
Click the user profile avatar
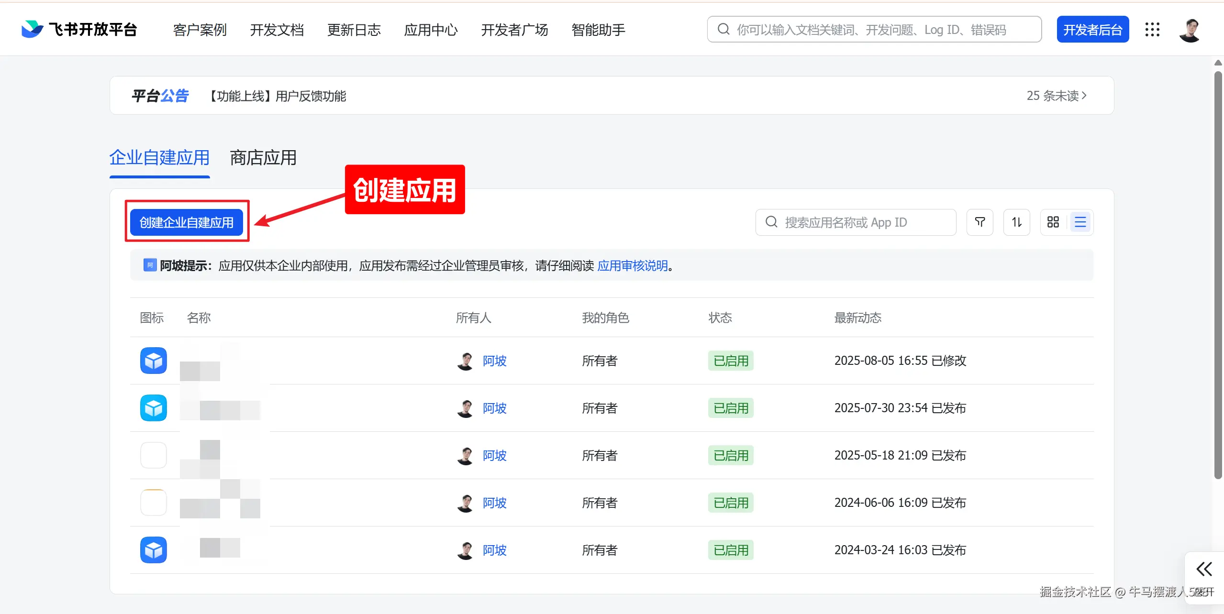(1190, 30)
